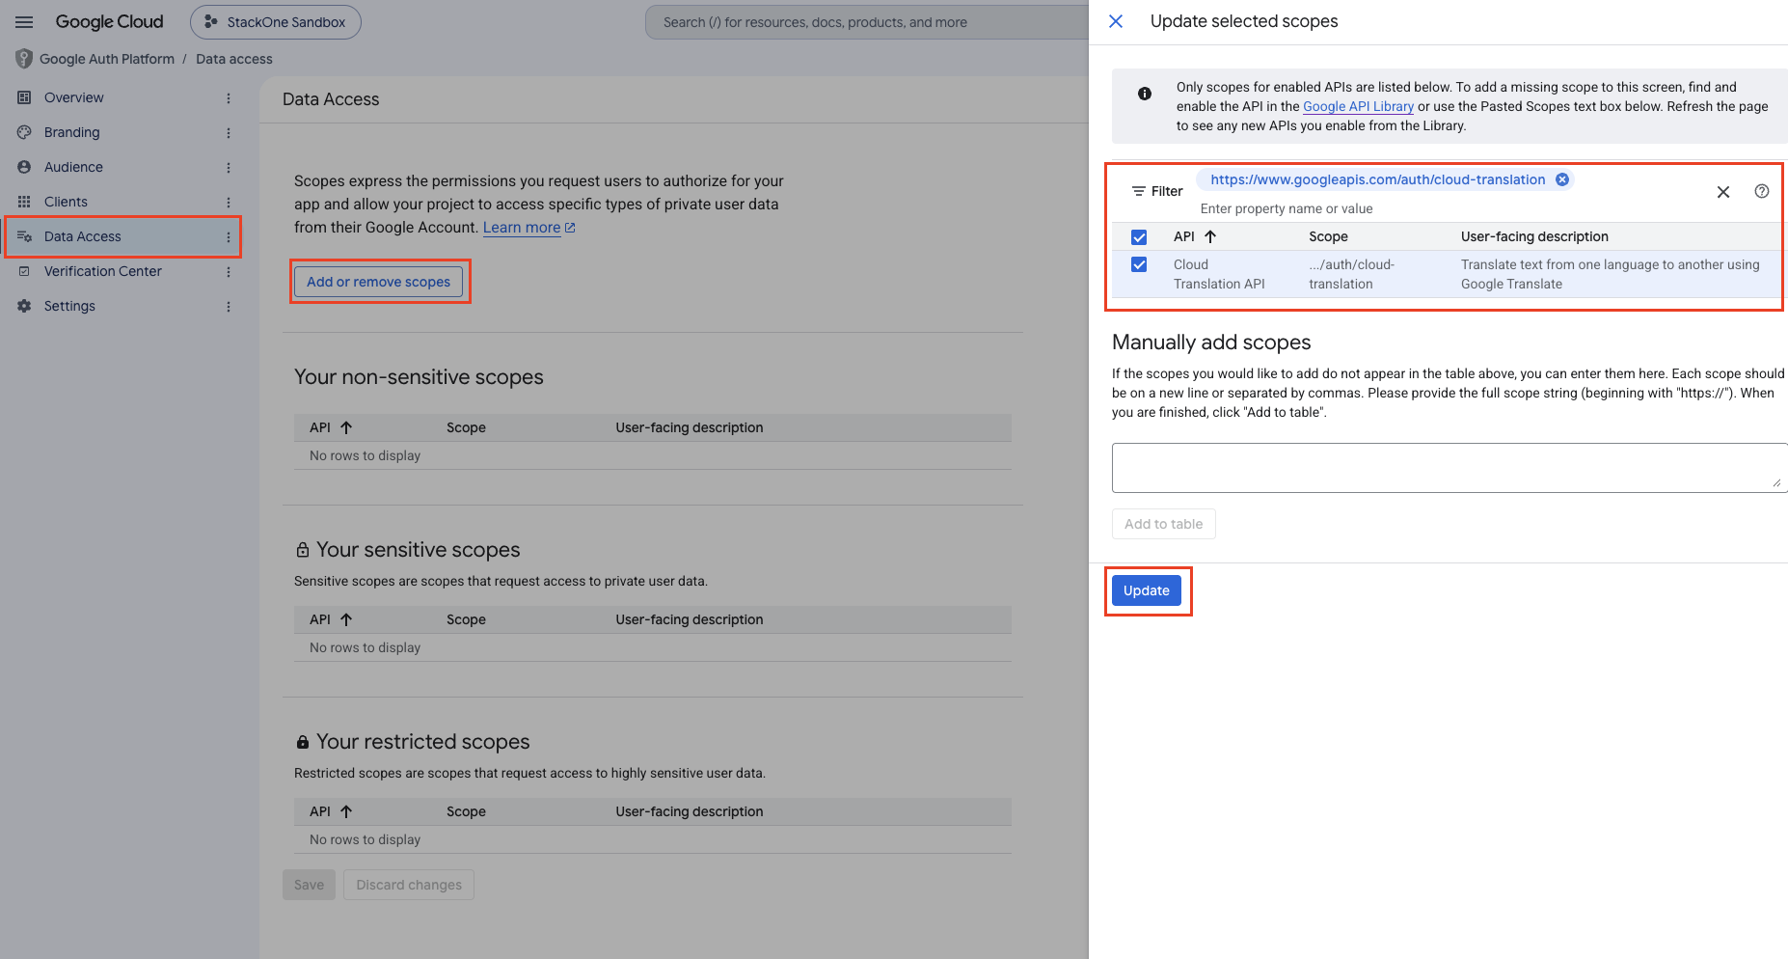Click the Clients grid icon
This screenshot has height=959, width=1788.
tap(24, 202)
